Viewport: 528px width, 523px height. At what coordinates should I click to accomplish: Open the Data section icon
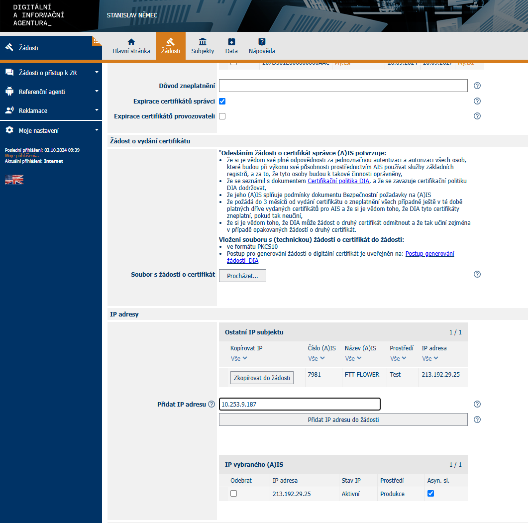click(231, 42)
